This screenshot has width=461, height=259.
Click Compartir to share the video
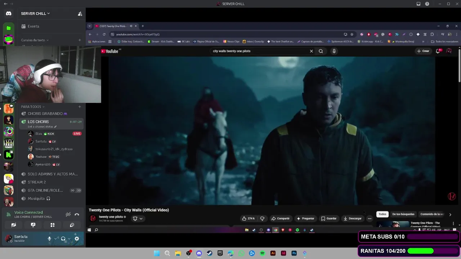click(281, 218)
